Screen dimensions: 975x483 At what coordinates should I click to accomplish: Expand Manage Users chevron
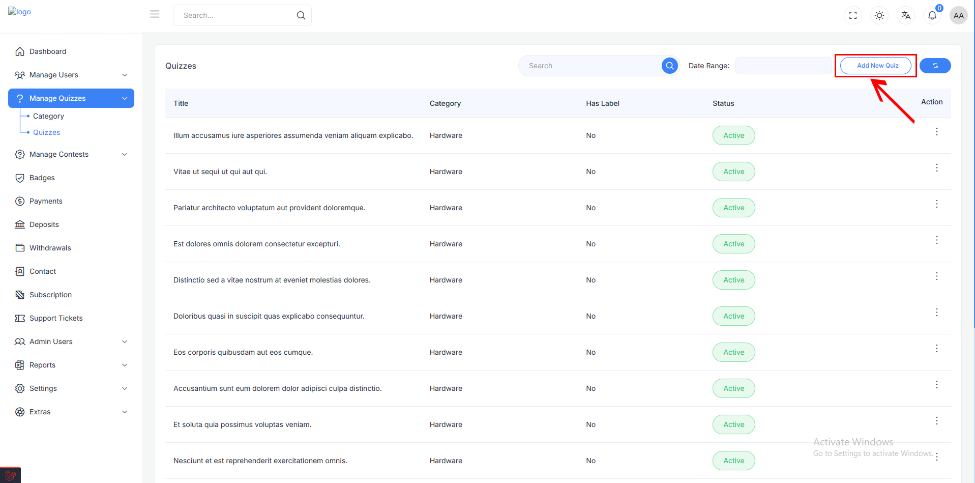point(125,75)
